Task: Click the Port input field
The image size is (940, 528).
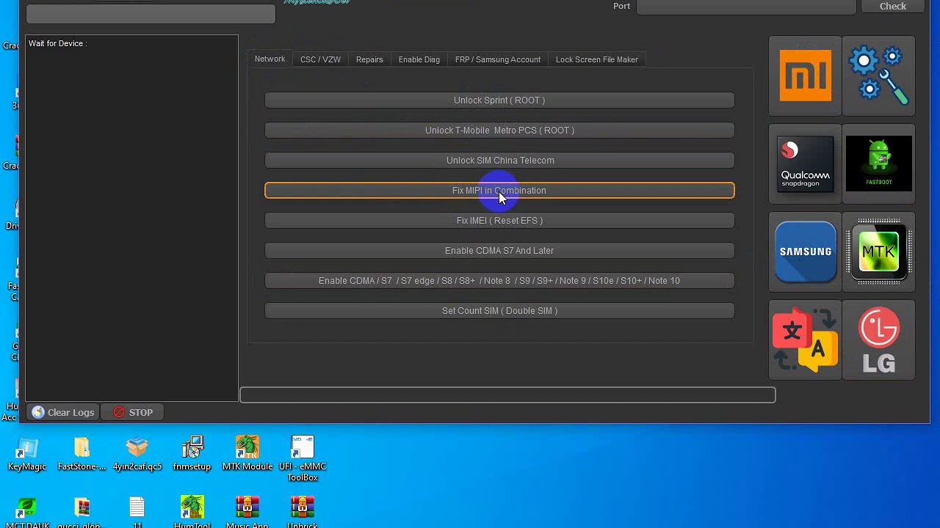Action: tap(746, 6)
